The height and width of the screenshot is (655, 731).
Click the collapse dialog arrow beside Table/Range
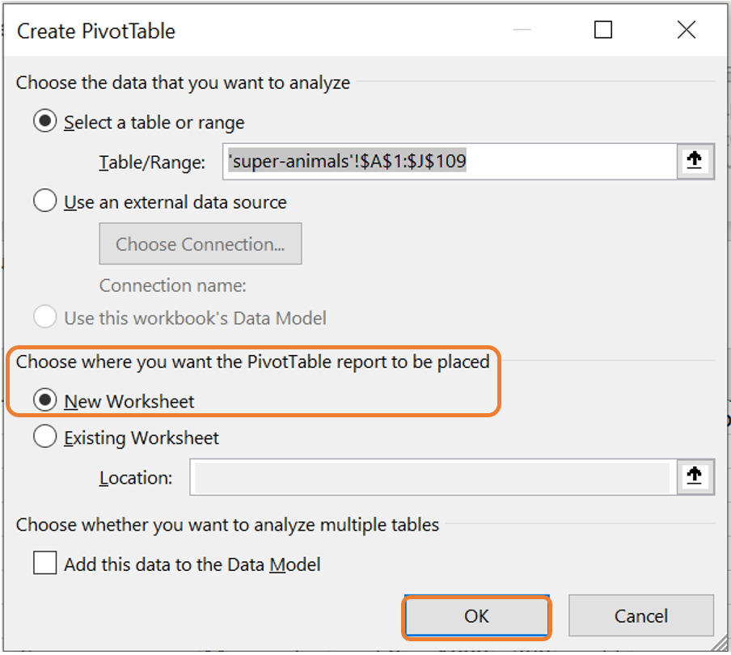coord(695,161)
